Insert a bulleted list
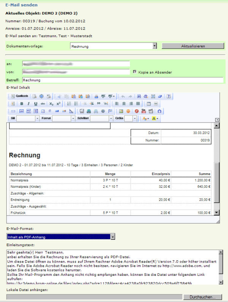This screenshot has width=228, height=302. (x=76, y=104)
